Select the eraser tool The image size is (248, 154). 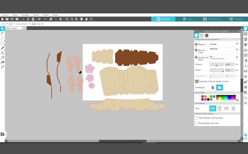point(2,62)
